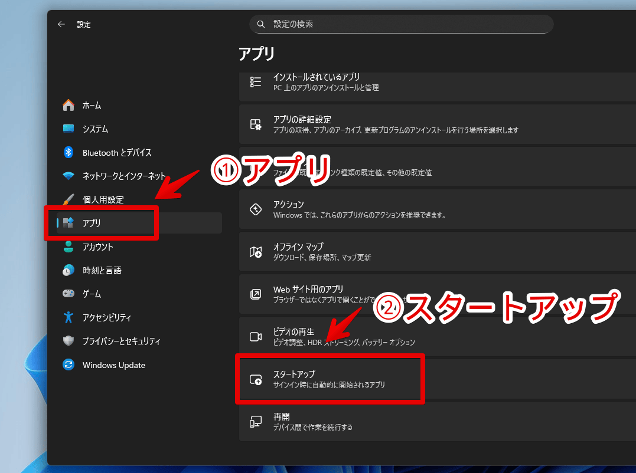Click the アクセシビリティ figure icon
The height and width of the screenshot is (473, 636).
69,317
